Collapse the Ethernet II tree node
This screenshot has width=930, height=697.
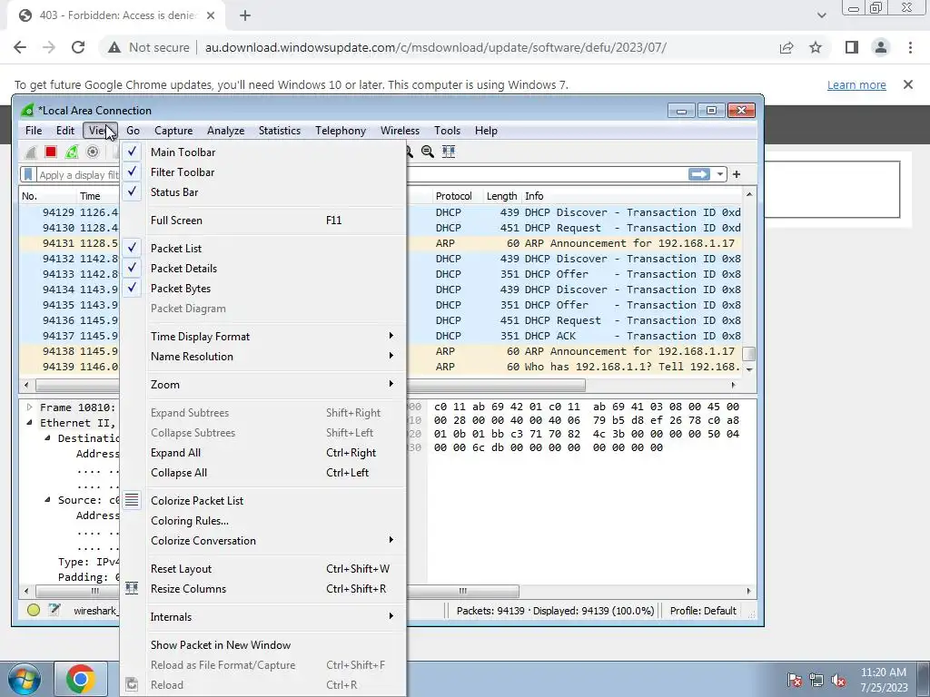[29, 423]
